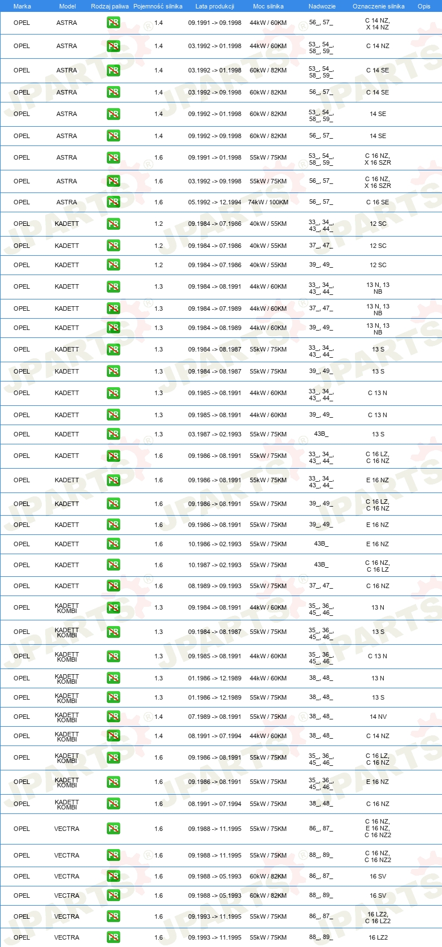Select the engine code cell C 16 SE
The height and width of the screenshot is (947, 442).
(378, 202)
